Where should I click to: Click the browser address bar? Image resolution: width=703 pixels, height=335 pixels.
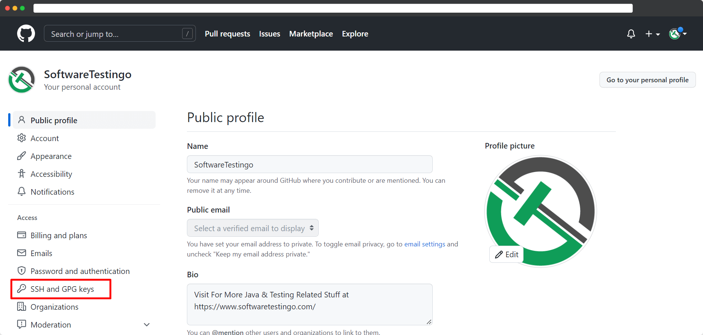[x=333, y=8]
